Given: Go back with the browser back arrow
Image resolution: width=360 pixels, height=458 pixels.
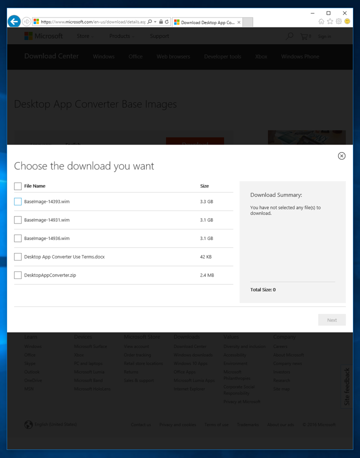Looking at the screenshot, I should coord(14,21).
